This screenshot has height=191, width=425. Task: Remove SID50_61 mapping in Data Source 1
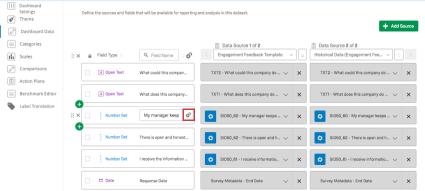tap(299, 159)
